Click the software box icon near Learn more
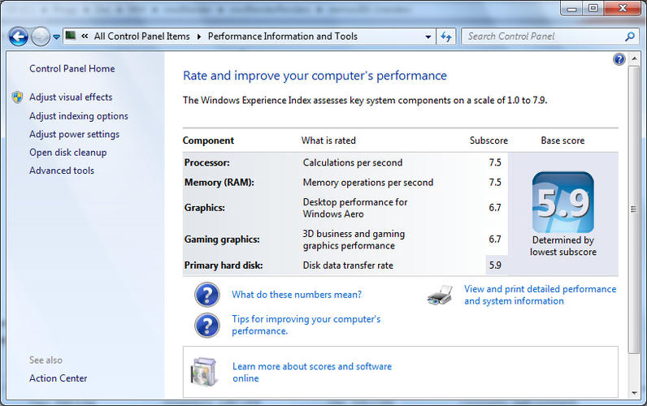The width and height of the screenshot is (647, 406). (x=204, y=372)
